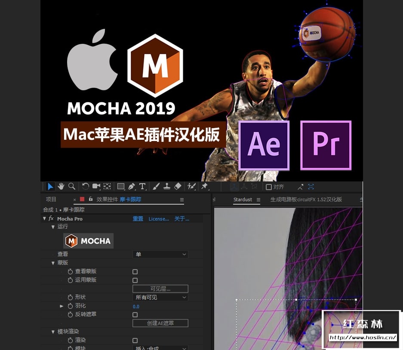Toggle the fx switch for Mocha Pro

tap(51, 218)
